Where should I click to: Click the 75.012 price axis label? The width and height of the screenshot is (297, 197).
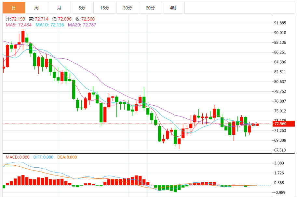click(x=280, y=111)
